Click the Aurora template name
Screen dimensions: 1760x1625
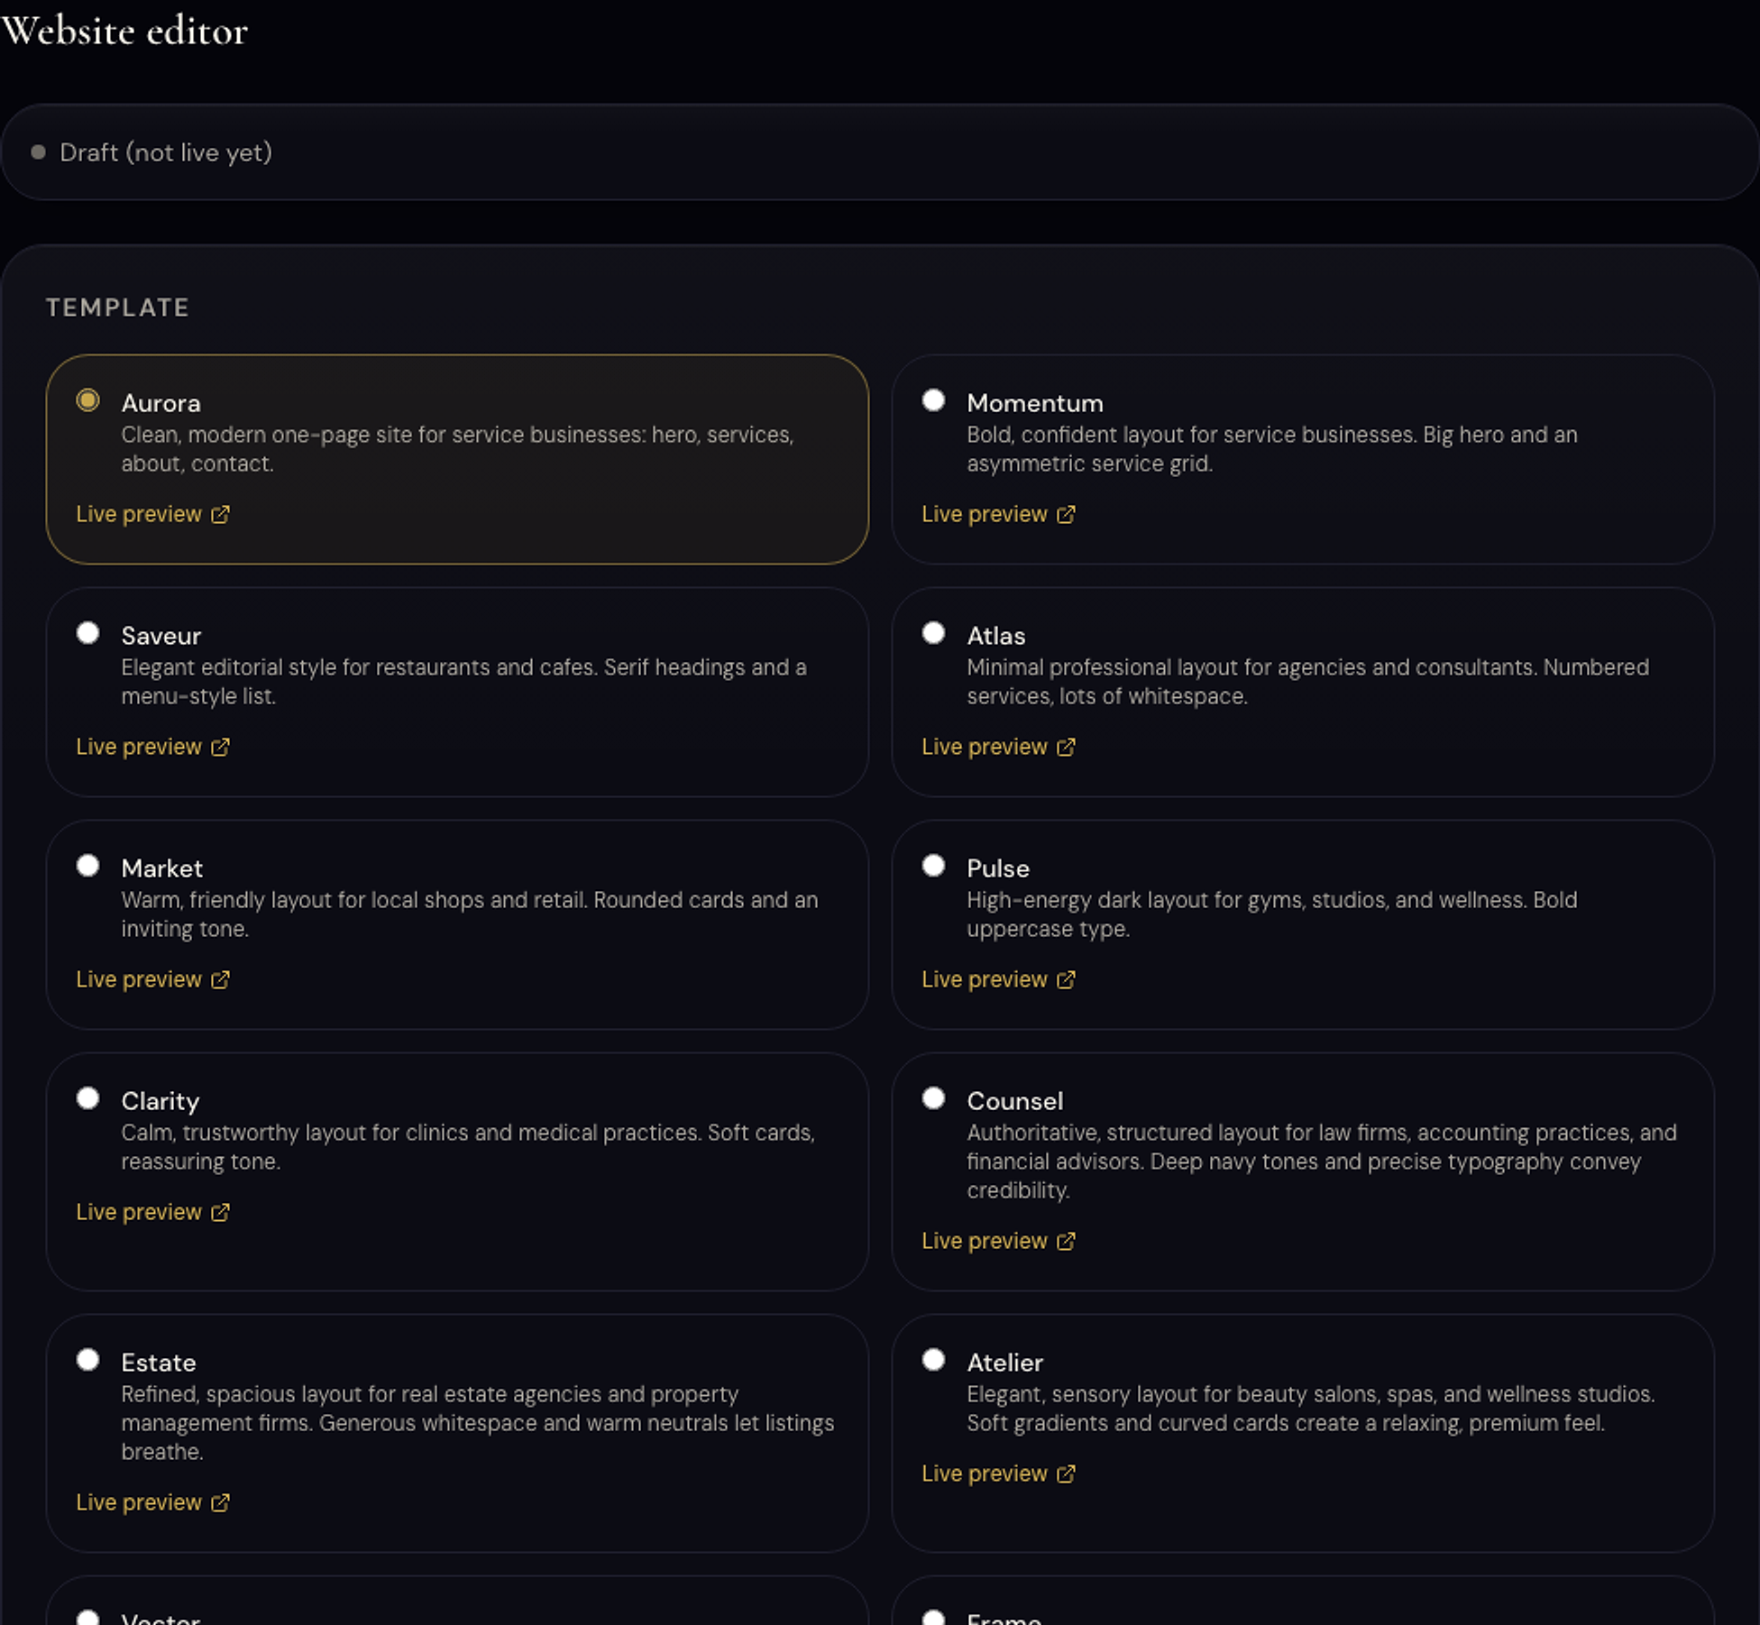(160, 403)
